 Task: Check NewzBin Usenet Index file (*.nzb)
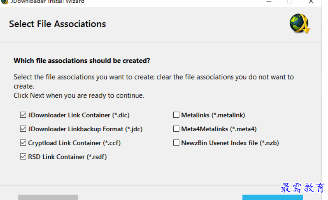click(176, 143)
